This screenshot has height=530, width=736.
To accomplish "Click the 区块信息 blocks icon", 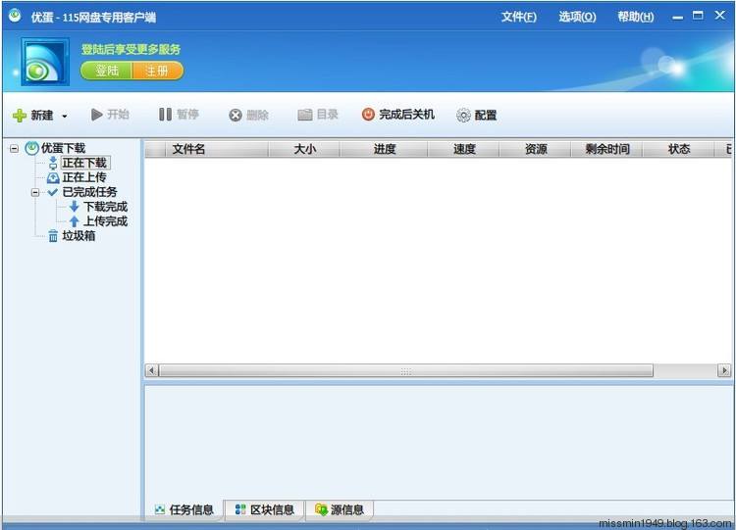I will pyautogui.click(x=240, y=509).
